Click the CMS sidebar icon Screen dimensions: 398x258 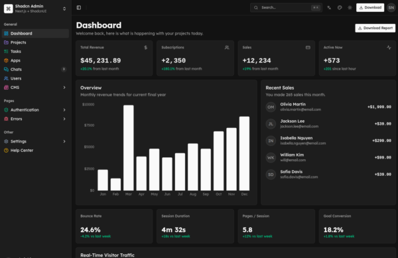[x=6, y=88]
